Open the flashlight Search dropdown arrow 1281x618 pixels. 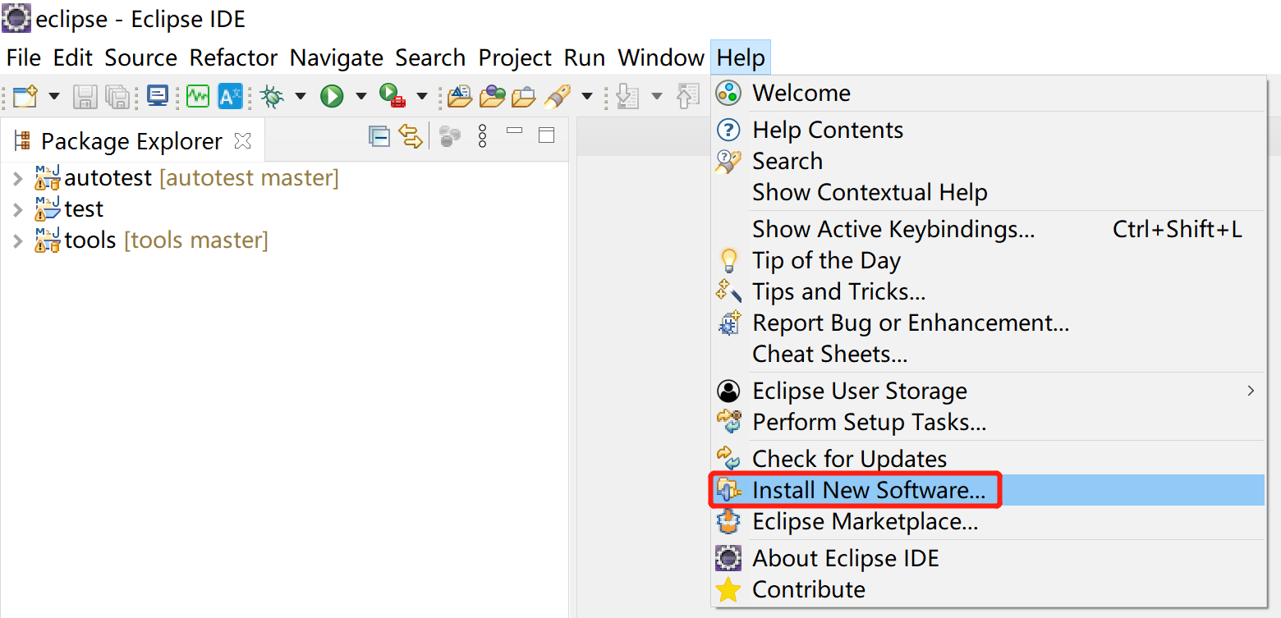click(x=587, y=96)
